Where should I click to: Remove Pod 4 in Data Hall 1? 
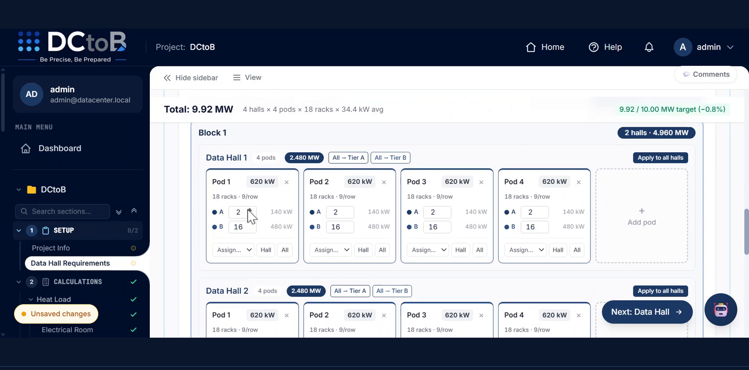579,182
